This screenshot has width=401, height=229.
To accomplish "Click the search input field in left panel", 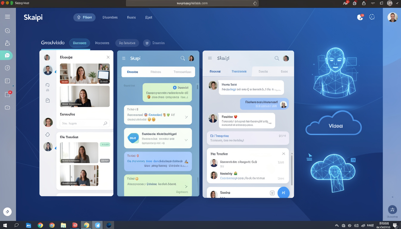I will coord(82,123).
